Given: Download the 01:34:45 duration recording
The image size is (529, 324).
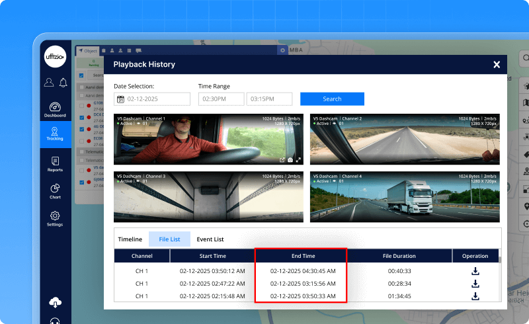Looking at the screenshot, I should click(475, 296).
